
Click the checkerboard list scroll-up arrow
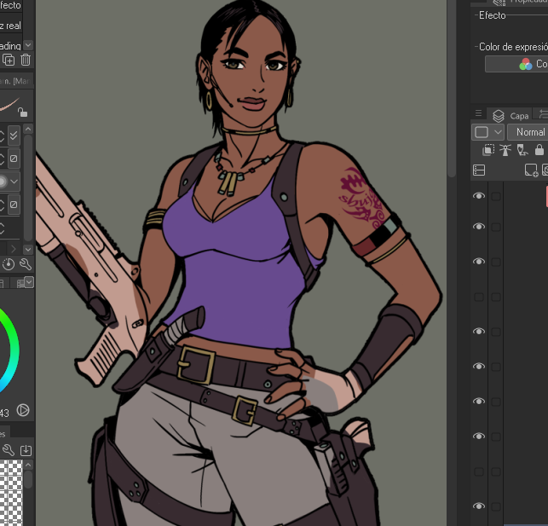tap(28, 465)
